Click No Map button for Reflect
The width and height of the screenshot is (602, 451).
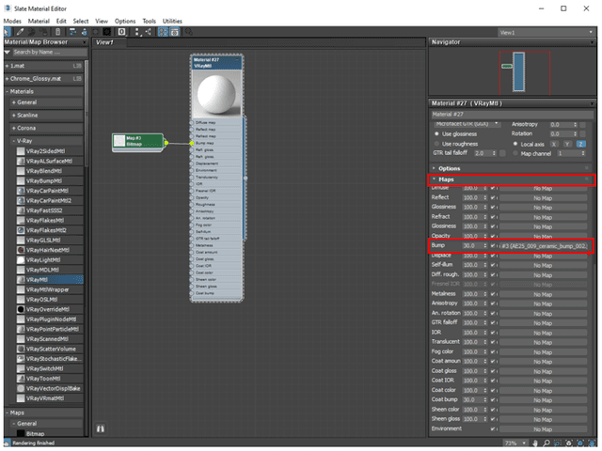pyautogui.click(x=543, y=198)
